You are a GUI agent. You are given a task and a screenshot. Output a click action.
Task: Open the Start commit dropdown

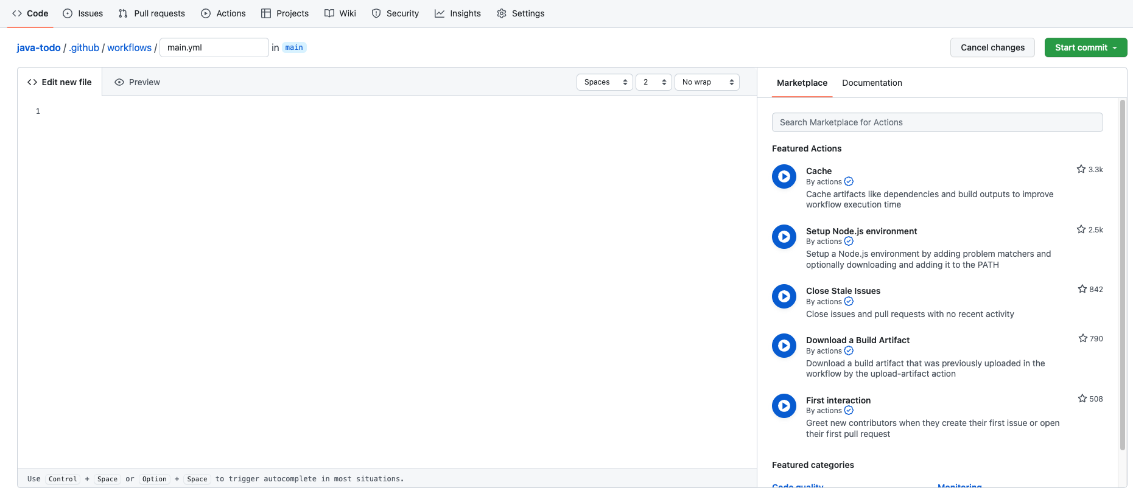1086,47
